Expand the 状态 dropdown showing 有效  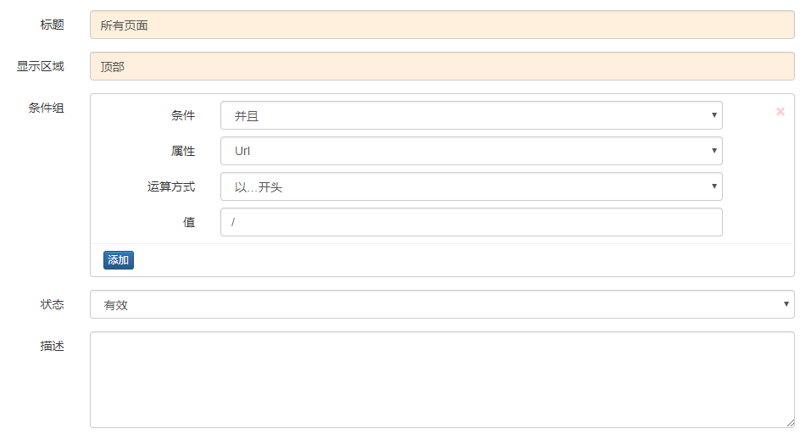442,304
